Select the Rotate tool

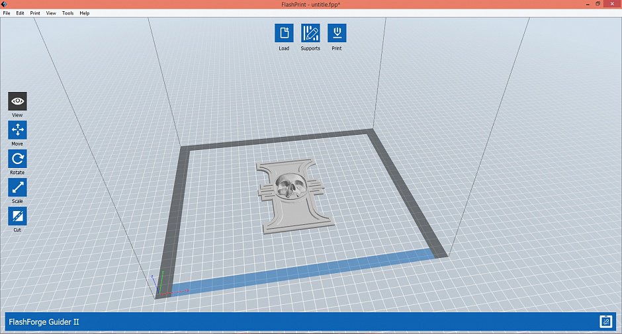(x=17, y=159)
